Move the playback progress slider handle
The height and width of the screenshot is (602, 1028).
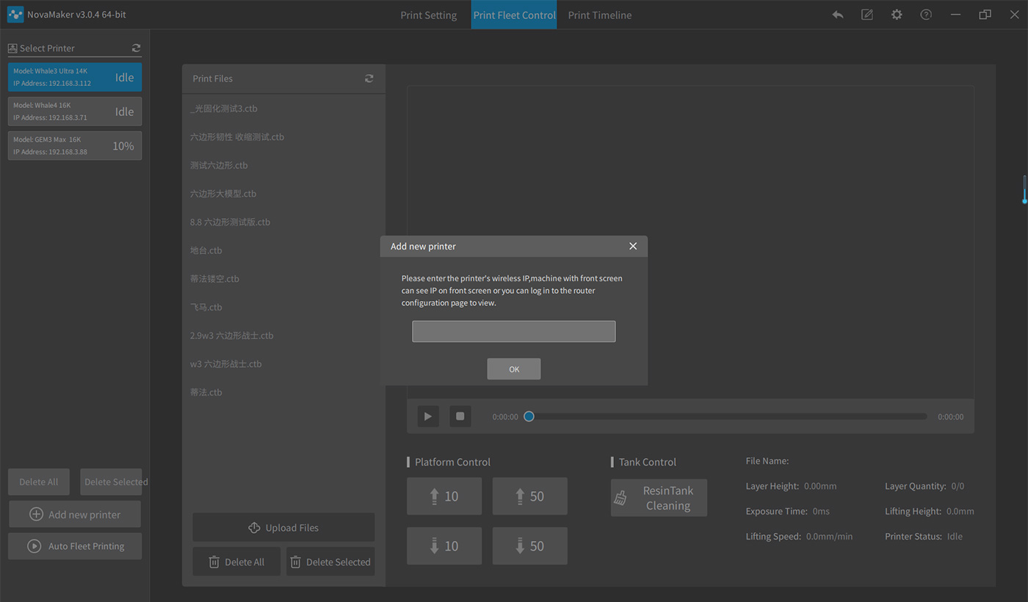click(x=529, y=416)
